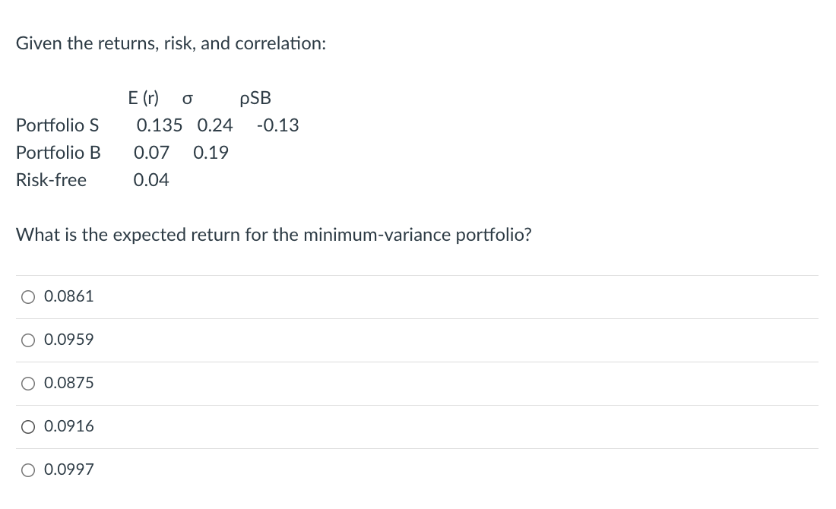Click the 0.0875 answer label text
Image resolution: width=836 pixels, height=509 pixels.
[x=69, y=384]
